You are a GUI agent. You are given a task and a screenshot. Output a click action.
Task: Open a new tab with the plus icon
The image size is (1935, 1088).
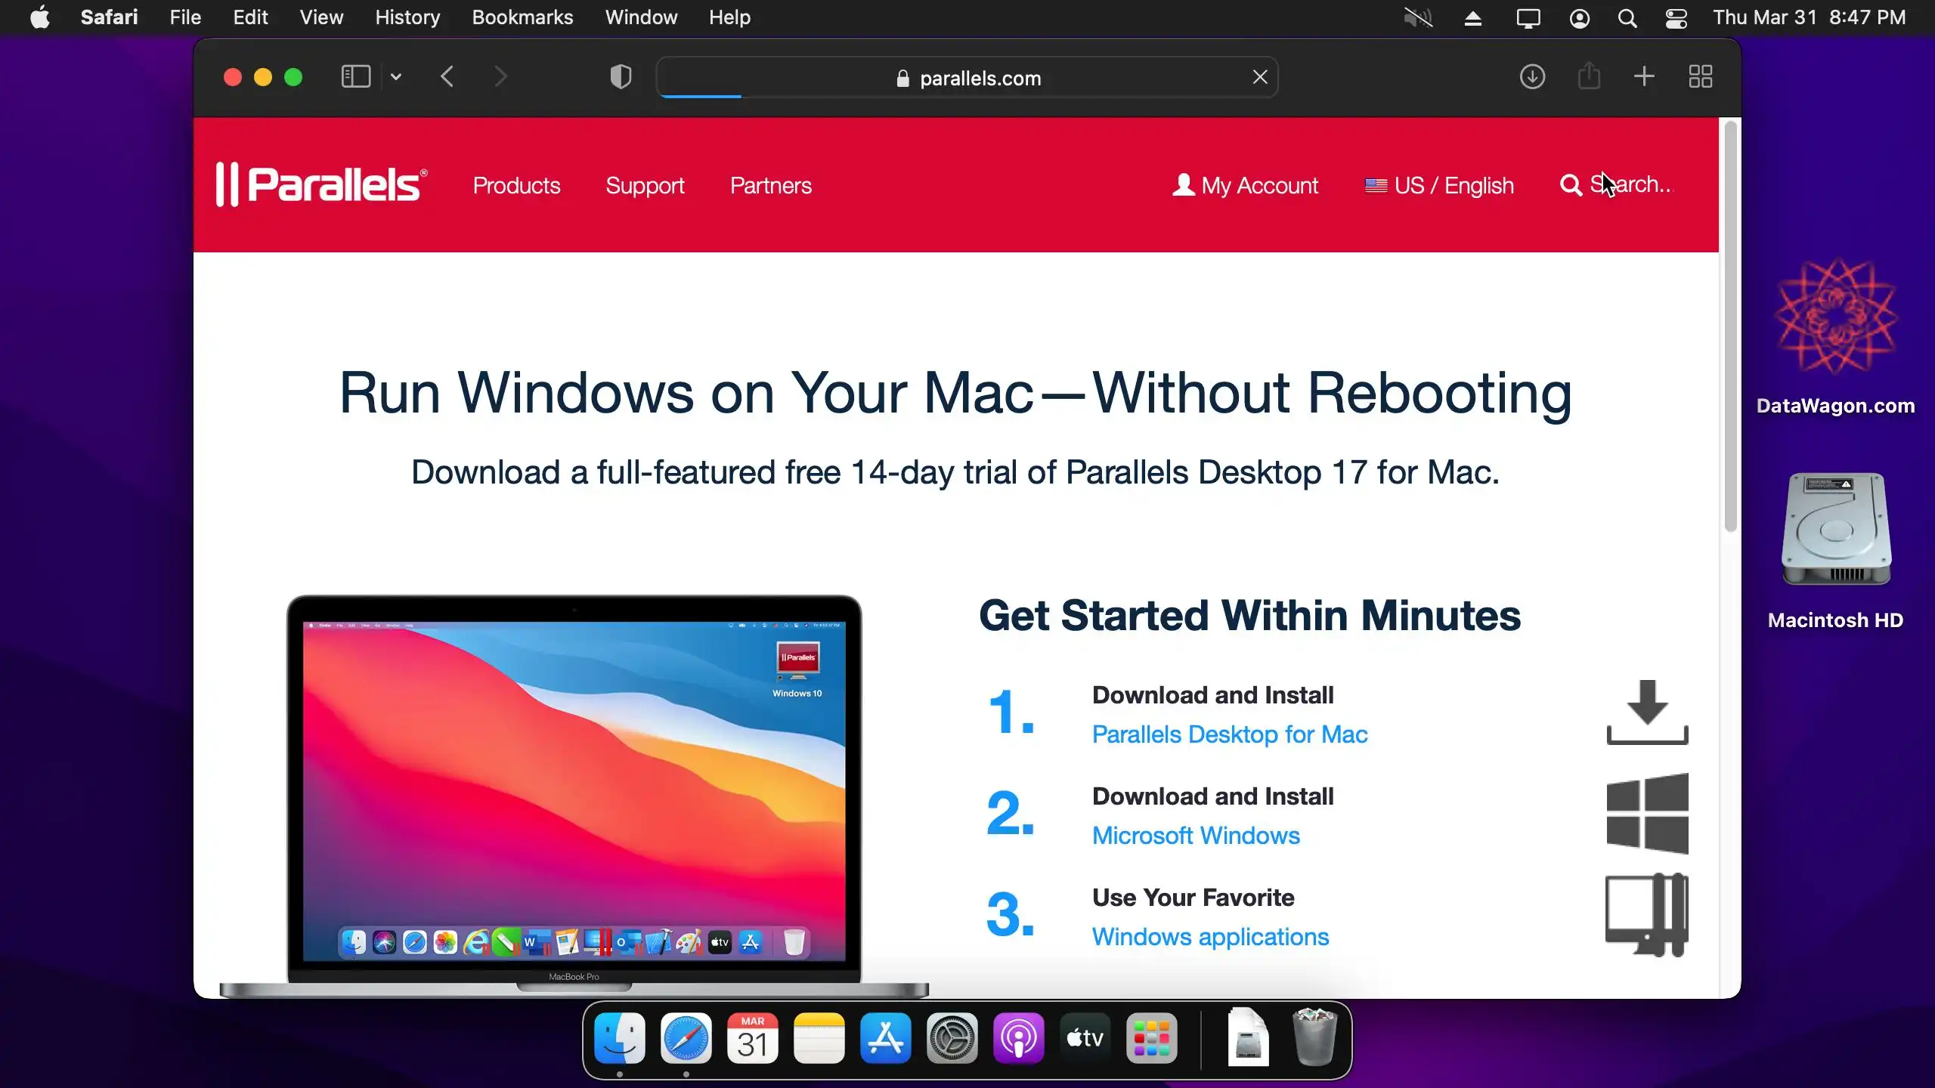tap(1644, 76)
